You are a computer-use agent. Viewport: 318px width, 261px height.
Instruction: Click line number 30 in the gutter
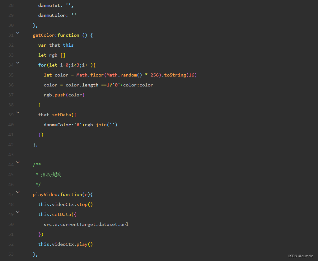(11, 25)
